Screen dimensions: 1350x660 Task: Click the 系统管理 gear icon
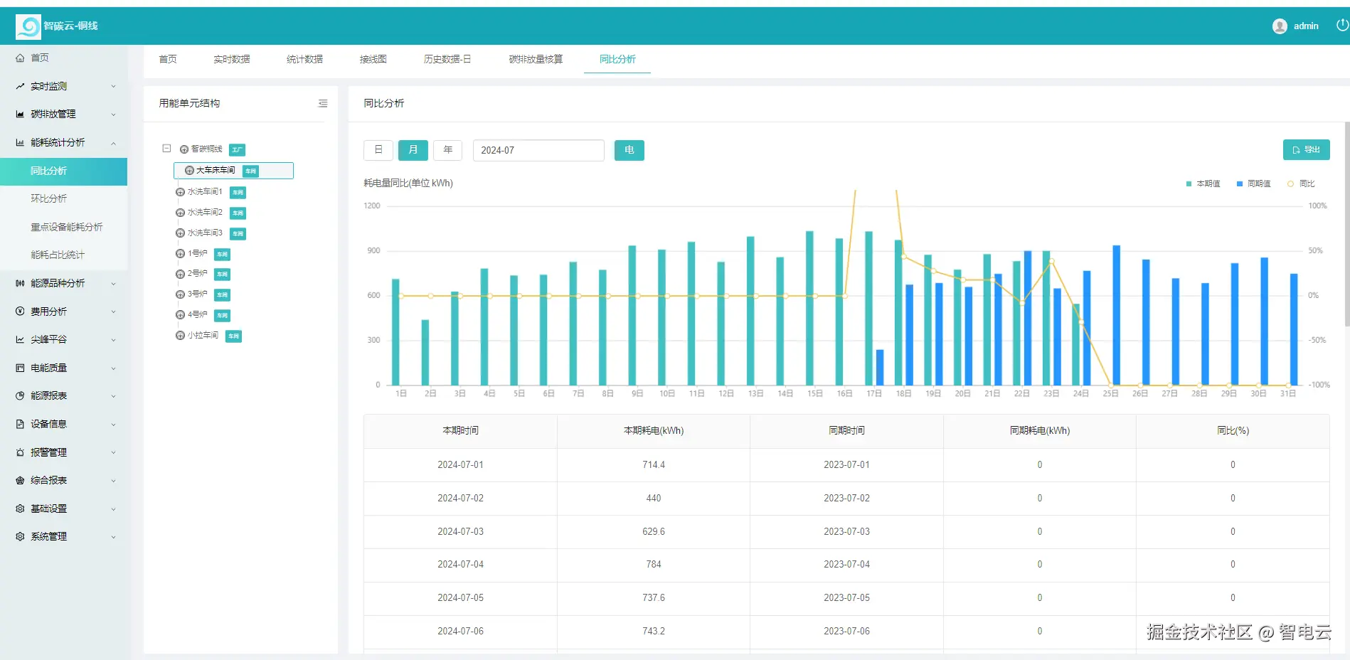pyautogui.click(x=20, y=536)
